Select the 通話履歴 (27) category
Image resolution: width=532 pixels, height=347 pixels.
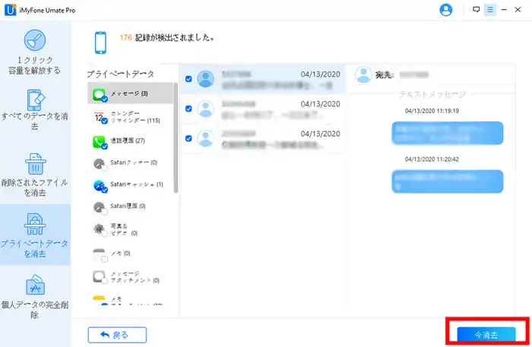click(x=130, y=141)
